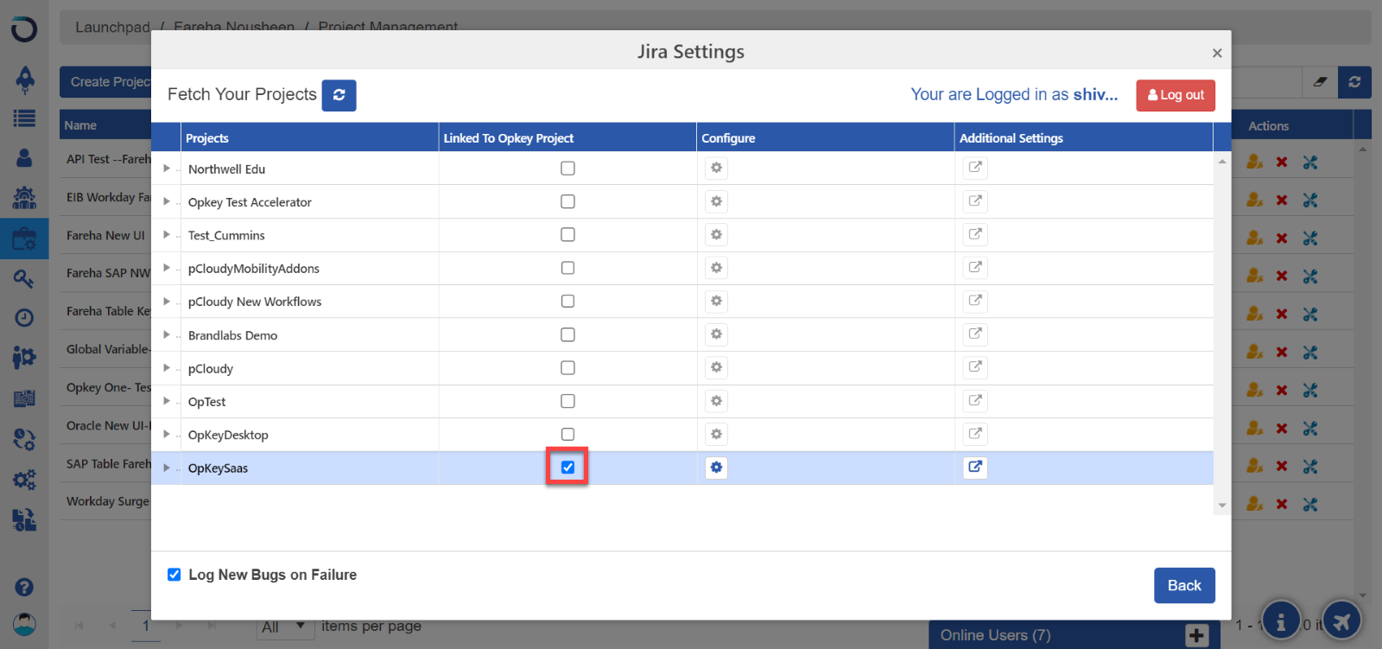Expand the pCloudyMobilityAddons project row
Image resolution: width=1382 pixels, height=649 pixels.
coord(167,268)
